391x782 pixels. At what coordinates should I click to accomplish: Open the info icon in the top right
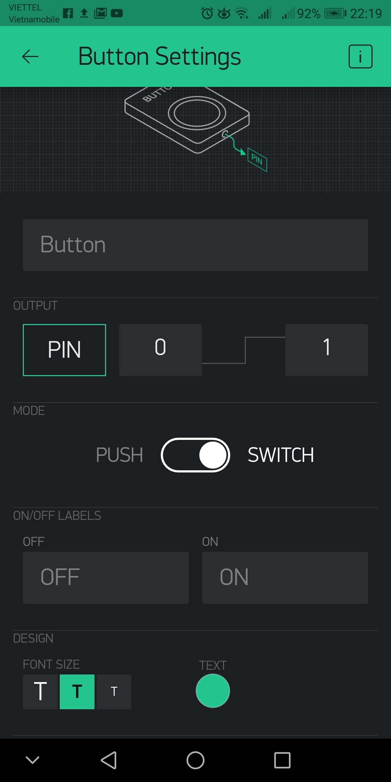click(x=360, y=56)
